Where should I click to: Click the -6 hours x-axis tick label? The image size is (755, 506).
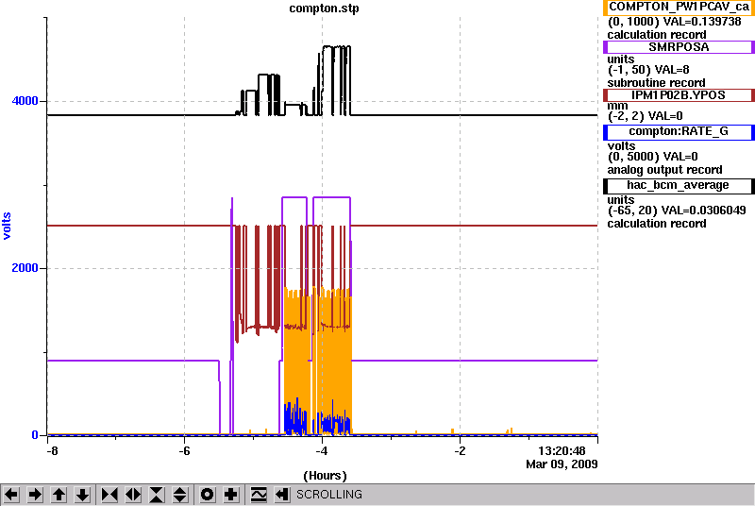coord(184,451)
